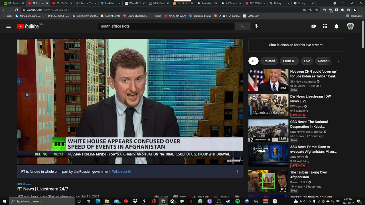Screen dimensions: 365x205
Task: Start voice search with microphone icon
Action: coord(256,26)
